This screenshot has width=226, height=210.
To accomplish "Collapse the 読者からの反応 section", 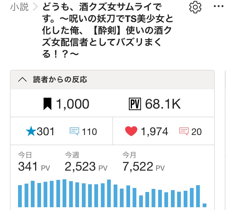I will [22, 80].
